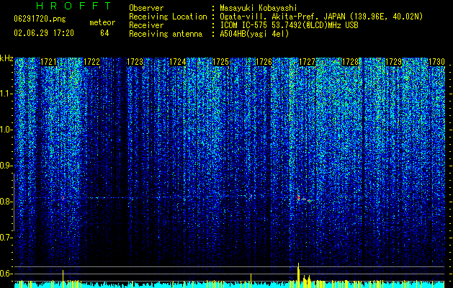Click the 1.0 frequency axis label
The image size is (453, 288).
(6, 130)
